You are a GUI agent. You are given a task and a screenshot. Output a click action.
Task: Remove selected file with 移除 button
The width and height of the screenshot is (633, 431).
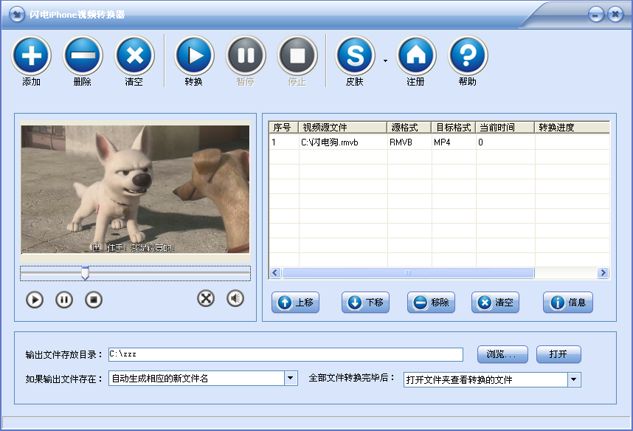coord(431,302)
